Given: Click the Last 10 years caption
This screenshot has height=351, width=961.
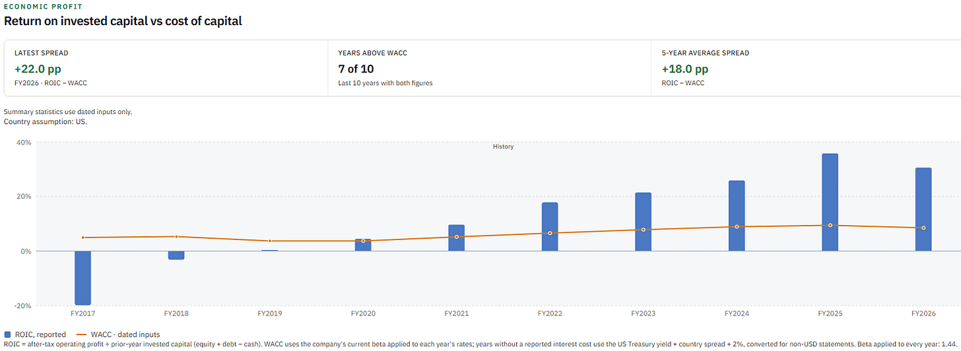Looking at the screenshot, I should (x=385, y=84).
